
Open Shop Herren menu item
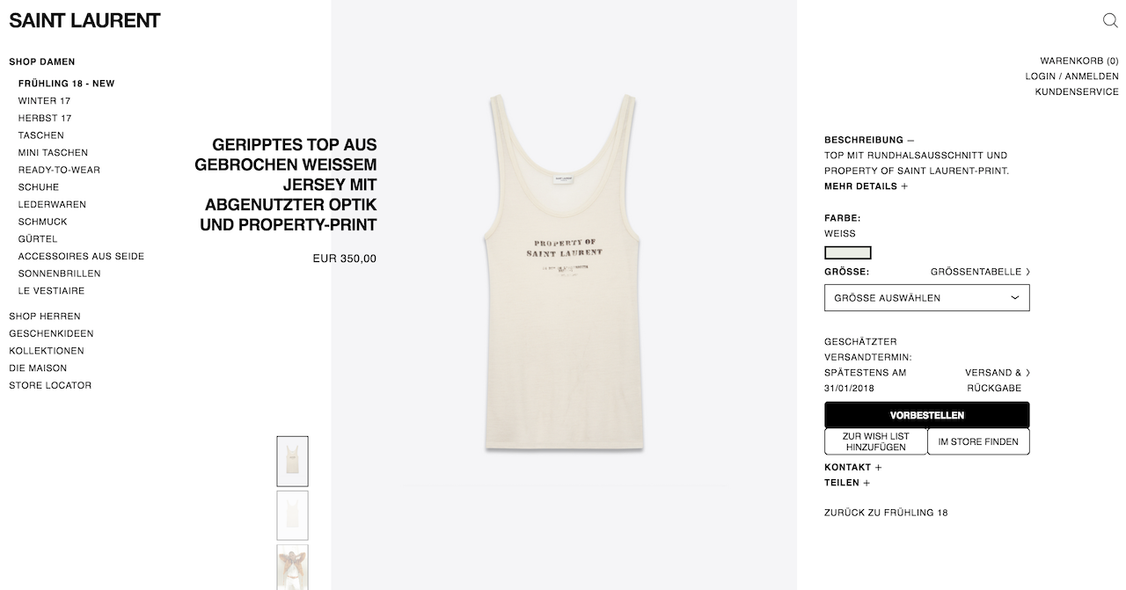click(45, 317)
